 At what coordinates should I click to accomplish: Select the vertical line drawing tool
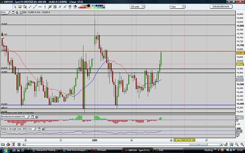45,7
